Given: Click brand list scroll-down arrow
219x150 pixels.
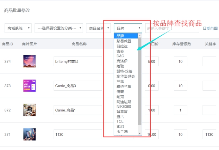Looking at the screenshot, I should (x=140, y=133).
